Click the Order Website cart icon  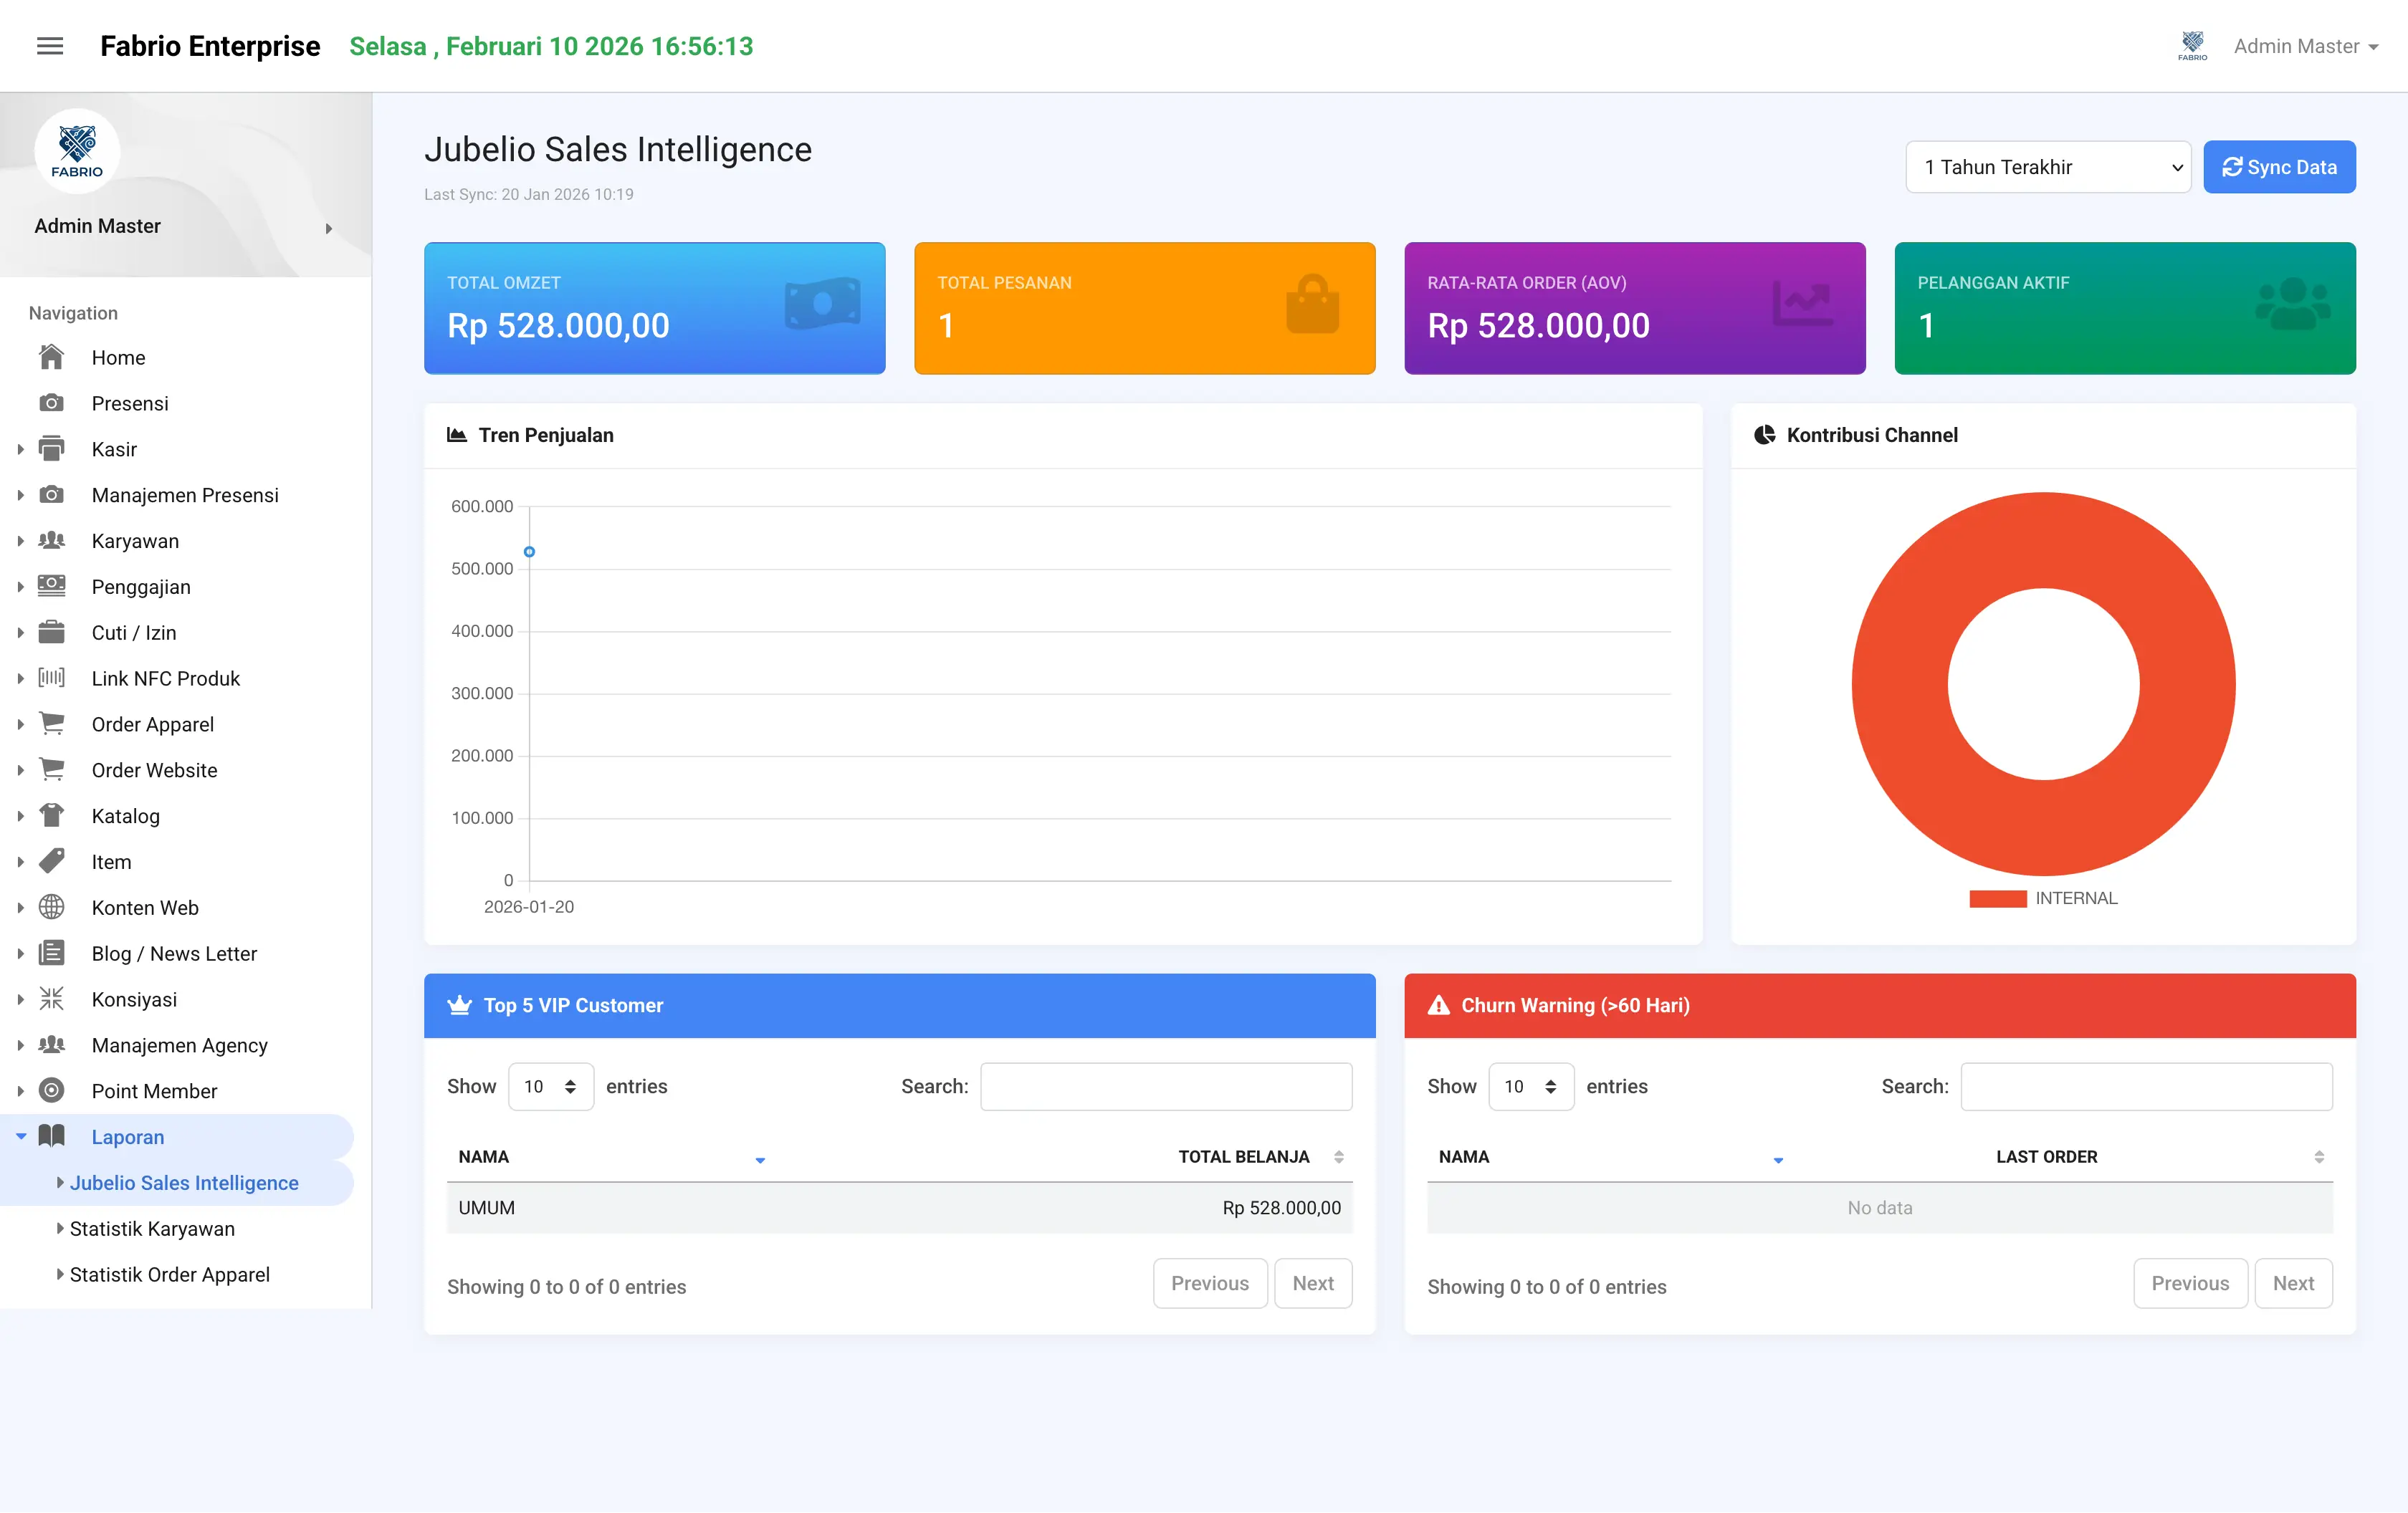click(x=51, y=769)
